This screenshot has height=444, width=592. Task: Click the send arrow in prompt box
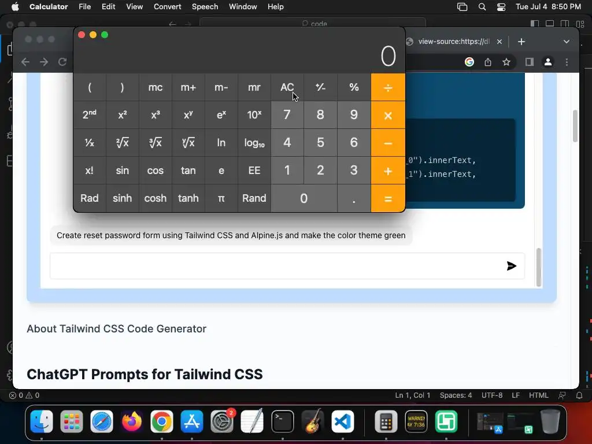[512, 266]
